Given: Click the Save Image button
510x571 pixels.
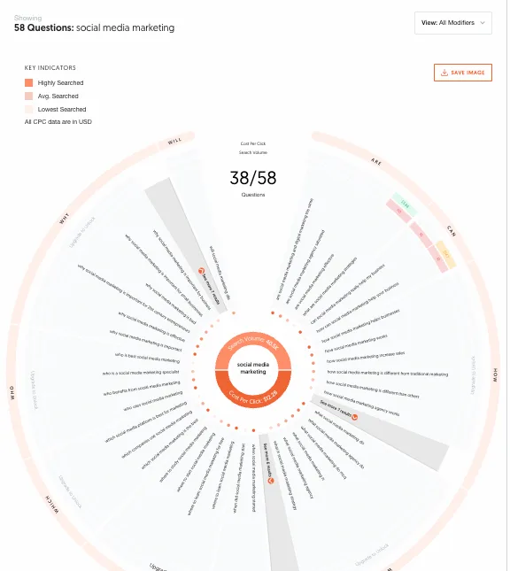Looking at the screenshot, I should coord(463,73).
